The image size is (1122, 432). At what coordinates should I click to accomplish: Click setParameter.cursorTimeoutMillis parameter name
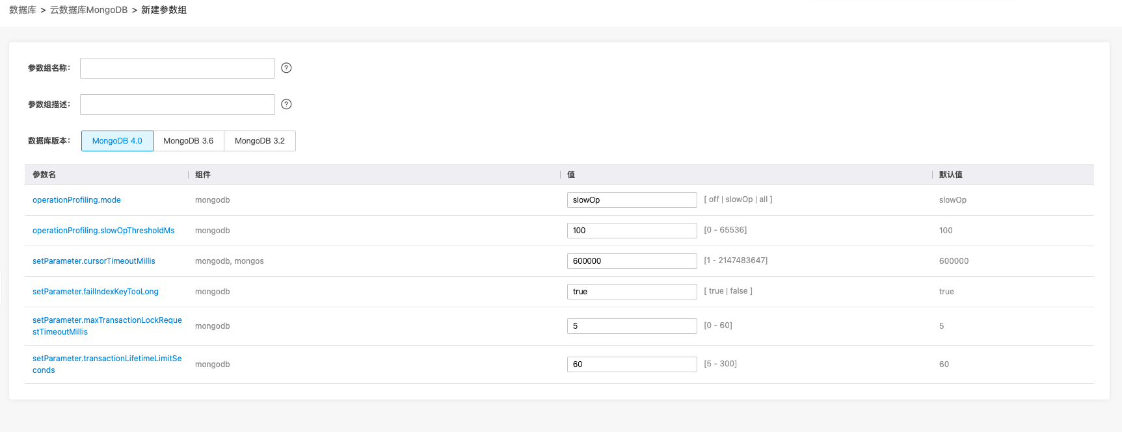click(x=94, y=261)
